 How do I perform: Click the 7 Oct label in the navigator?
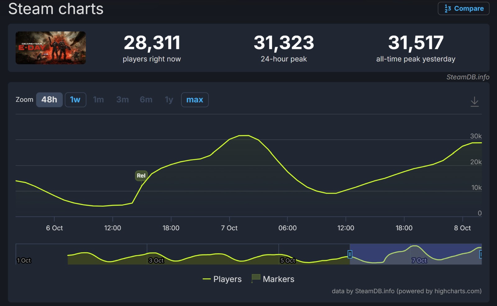(419, 260)
